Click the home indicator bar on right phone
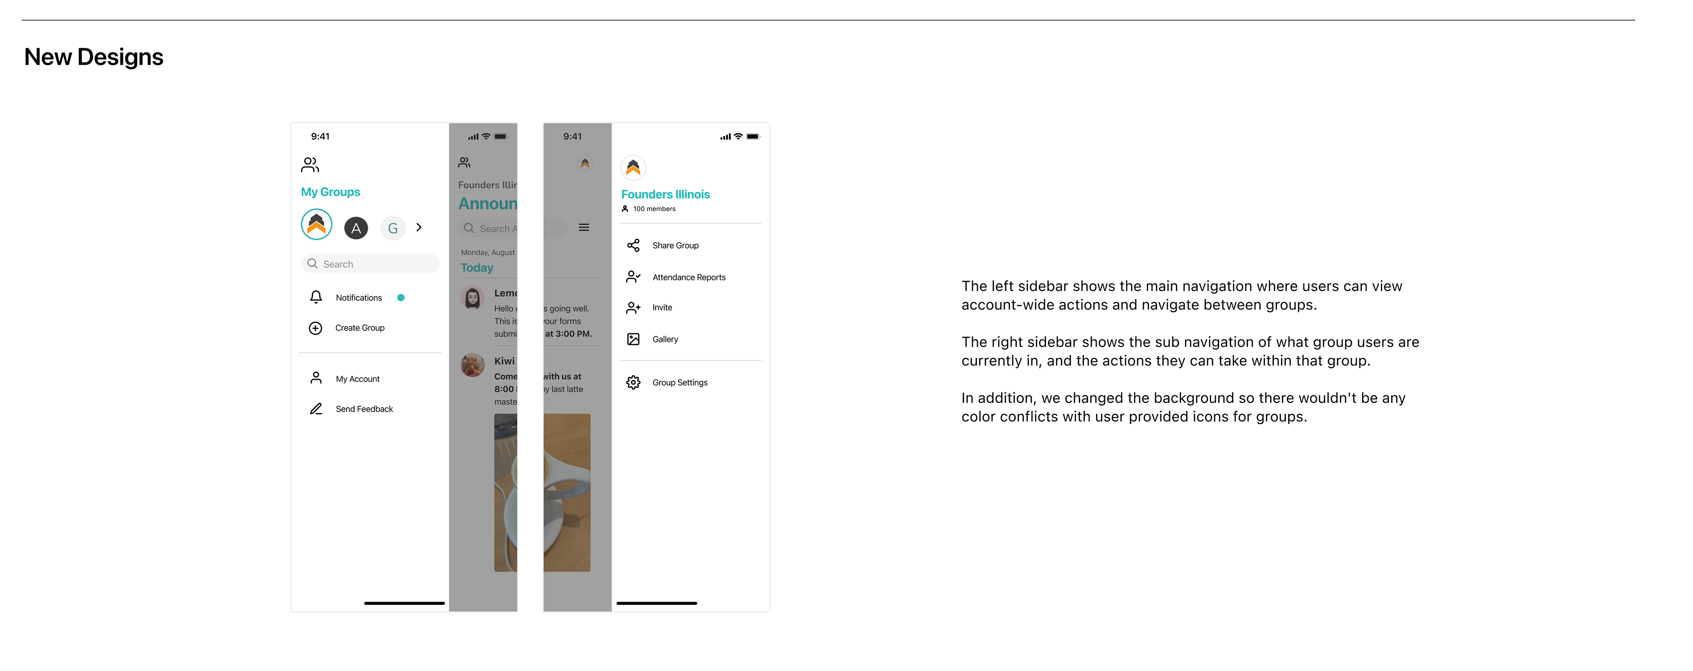This screenshot has height=671, width=1693. click(656, 603)
